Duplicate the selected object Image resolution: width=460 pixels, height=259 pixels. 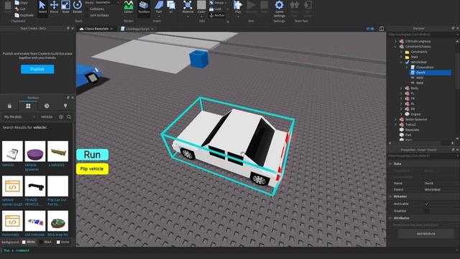coord(24,15)
